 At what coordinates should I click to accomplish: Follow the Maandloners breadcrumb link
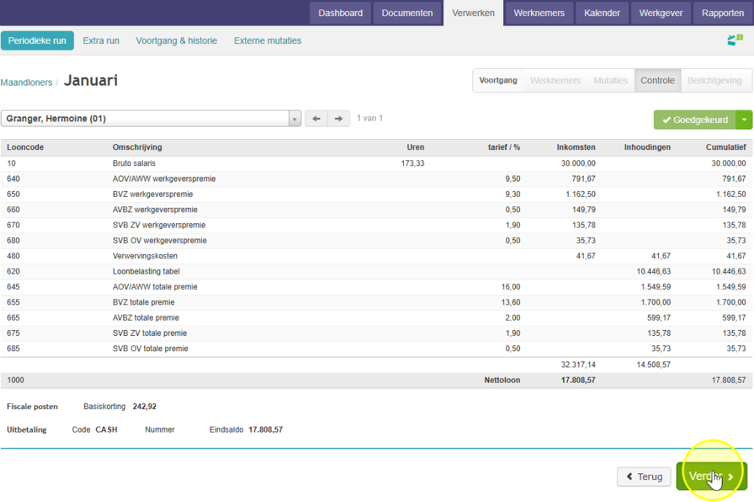pos(26,82)
